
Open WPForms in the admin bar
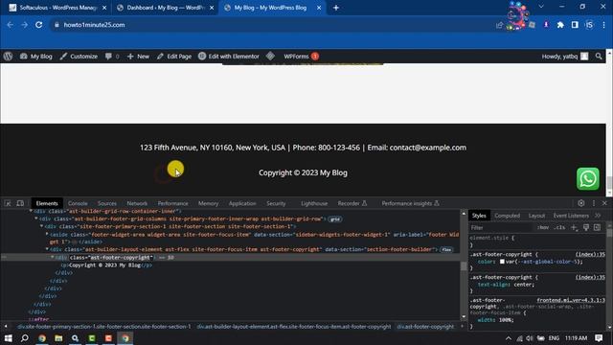(301, 57)
